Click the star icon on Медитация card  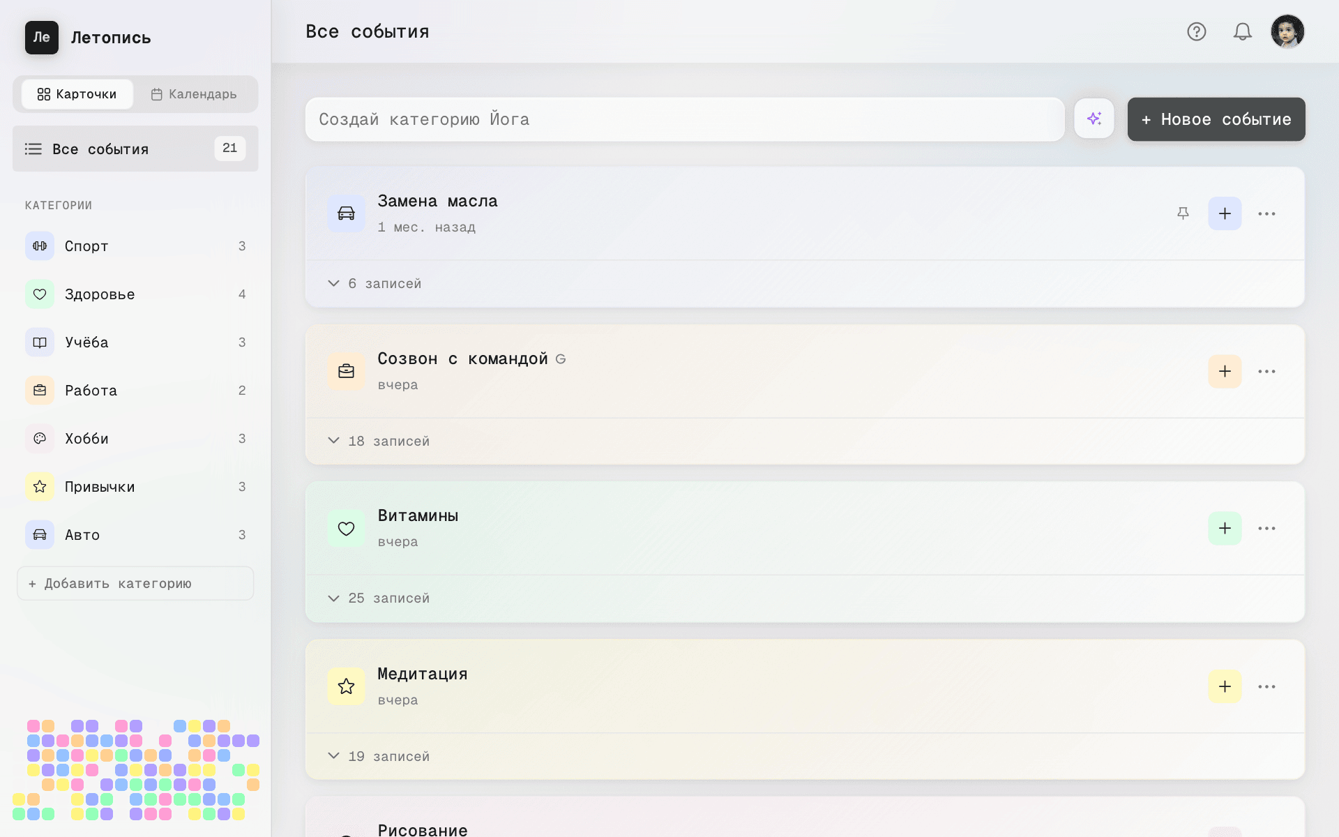(x=346, y=686)
